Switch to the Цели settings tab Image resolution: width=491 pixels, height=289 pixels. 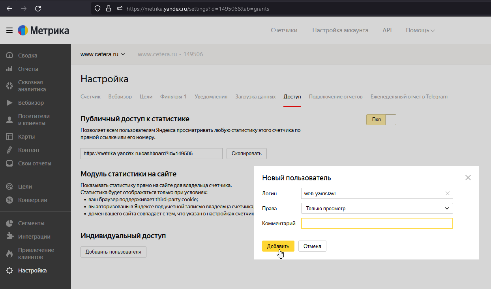(x=146, y=96)
